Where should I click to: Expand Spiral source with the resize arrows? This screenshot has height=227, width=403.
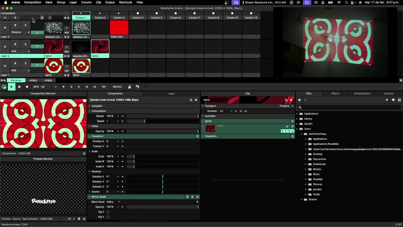[x=287, y=126]
